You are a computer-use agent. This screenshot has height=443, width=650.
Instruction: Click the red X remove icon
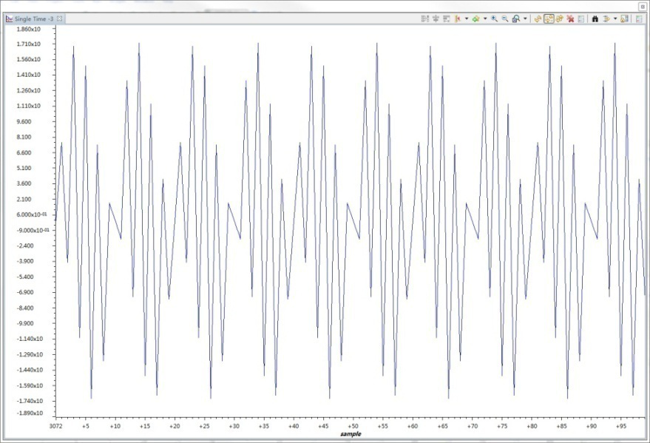tap(571, 18)
